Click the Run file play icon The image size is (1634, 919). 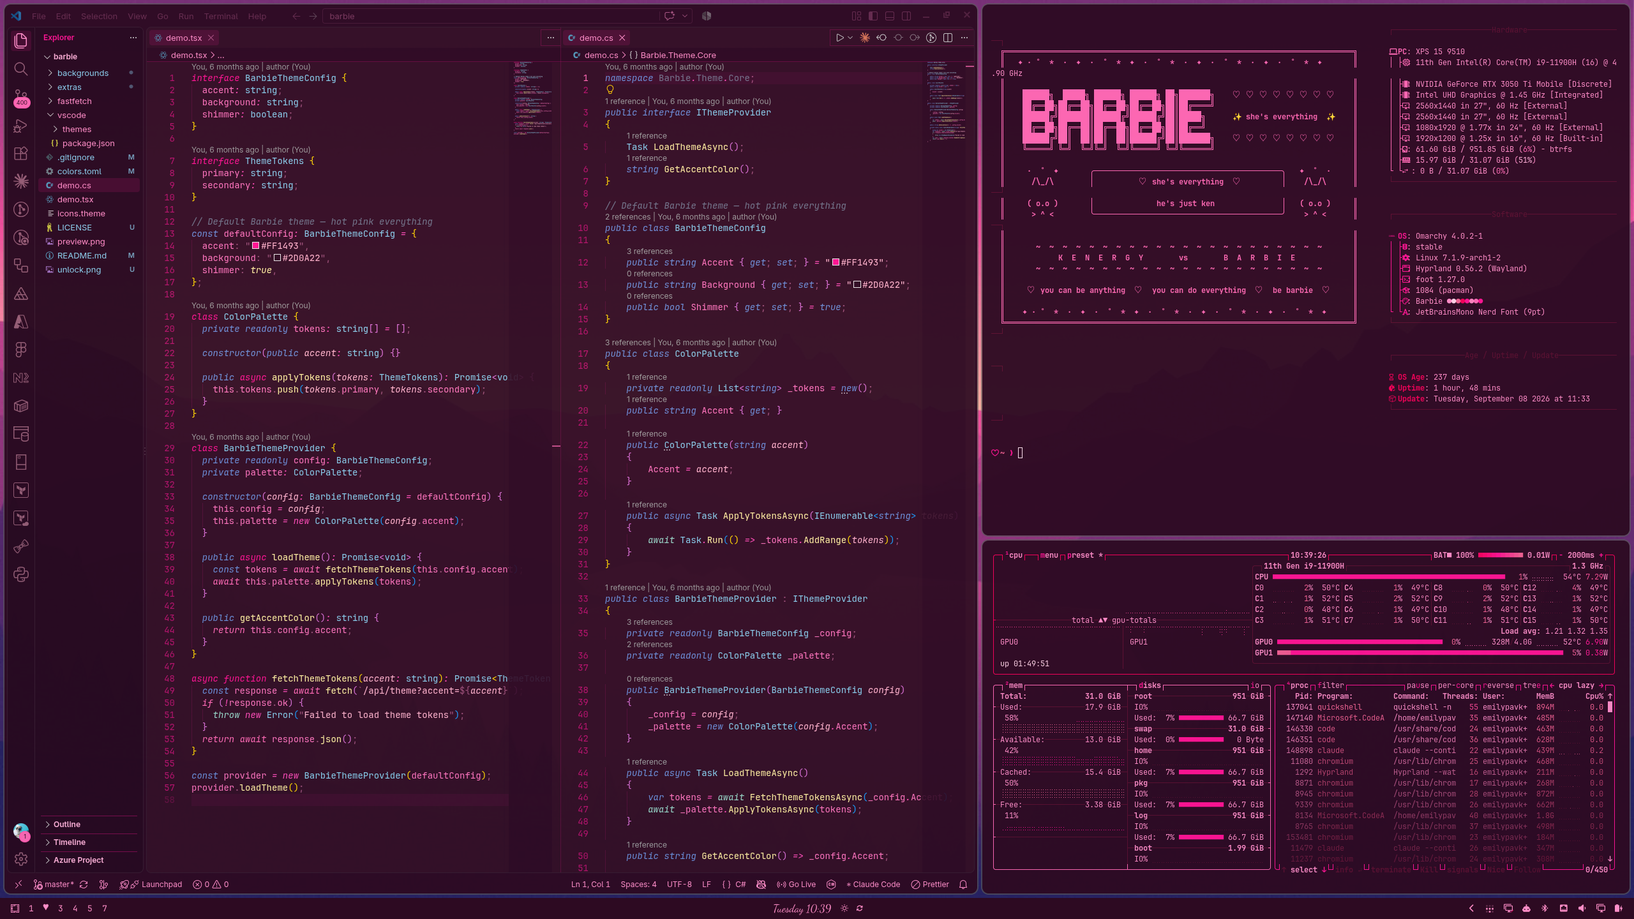(x=839, y=38)
